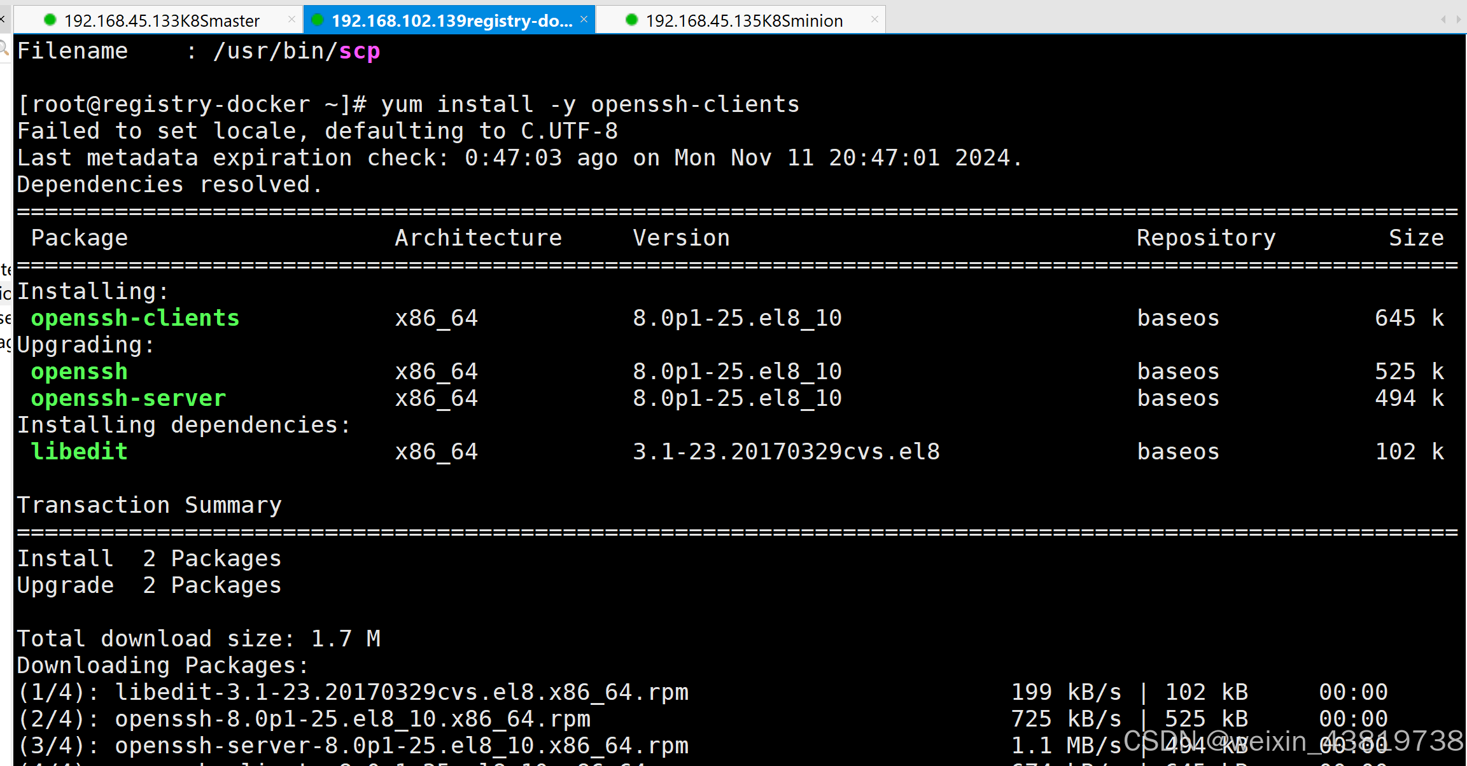The height and width of the screenshot is (766, 1467).
Task: Click the 'Repository' column header
Action: pyautogui.click(x=1206, y=238)
